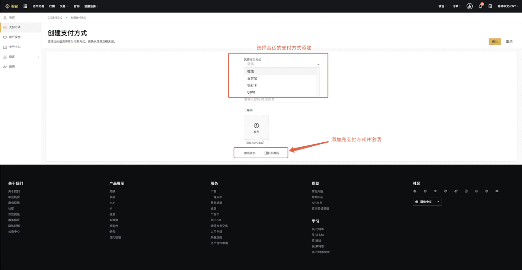The image size is (522, 270).
Task: Click the 取消 cancel button
Action: click(x=509, y=41)
